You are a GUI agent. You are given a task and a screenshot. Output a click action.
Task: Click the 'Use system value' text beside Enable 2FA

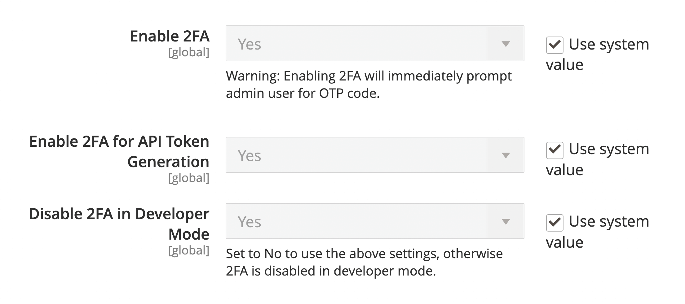tap(597, 54)
